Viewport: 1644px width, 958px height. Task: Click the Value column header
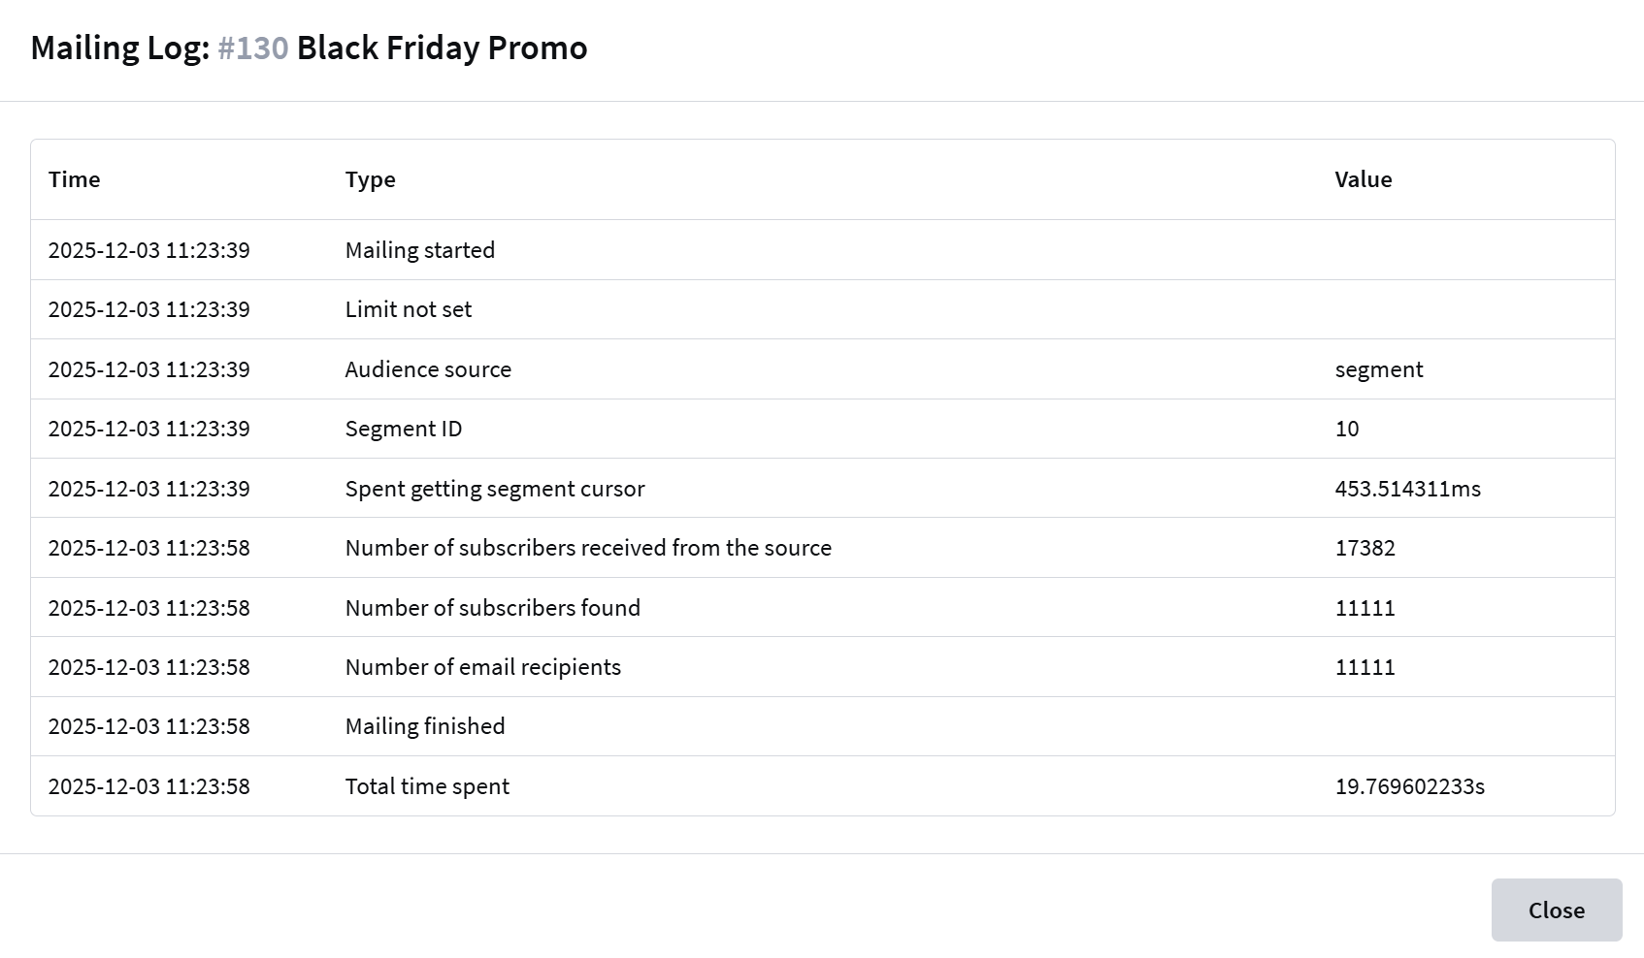click(1363, 179)
